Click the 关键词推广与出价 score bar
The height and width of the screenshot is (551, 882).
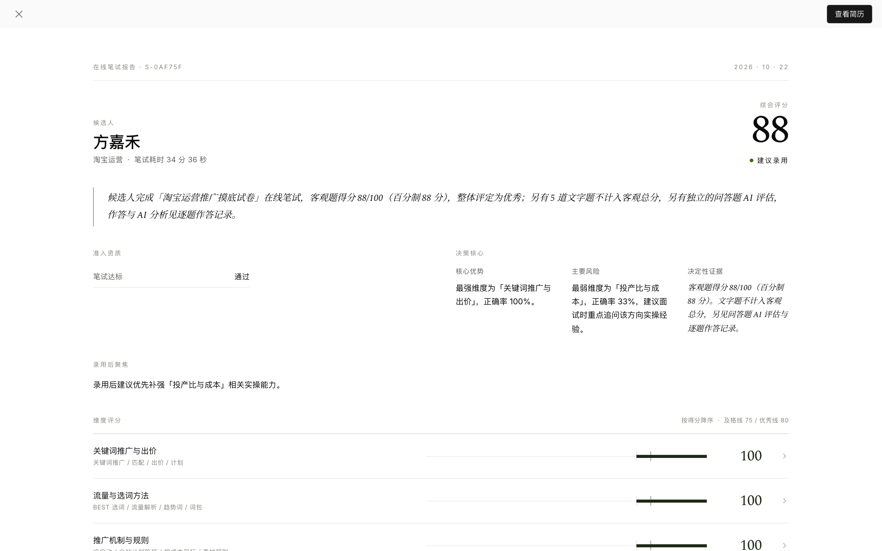[566, 456]
